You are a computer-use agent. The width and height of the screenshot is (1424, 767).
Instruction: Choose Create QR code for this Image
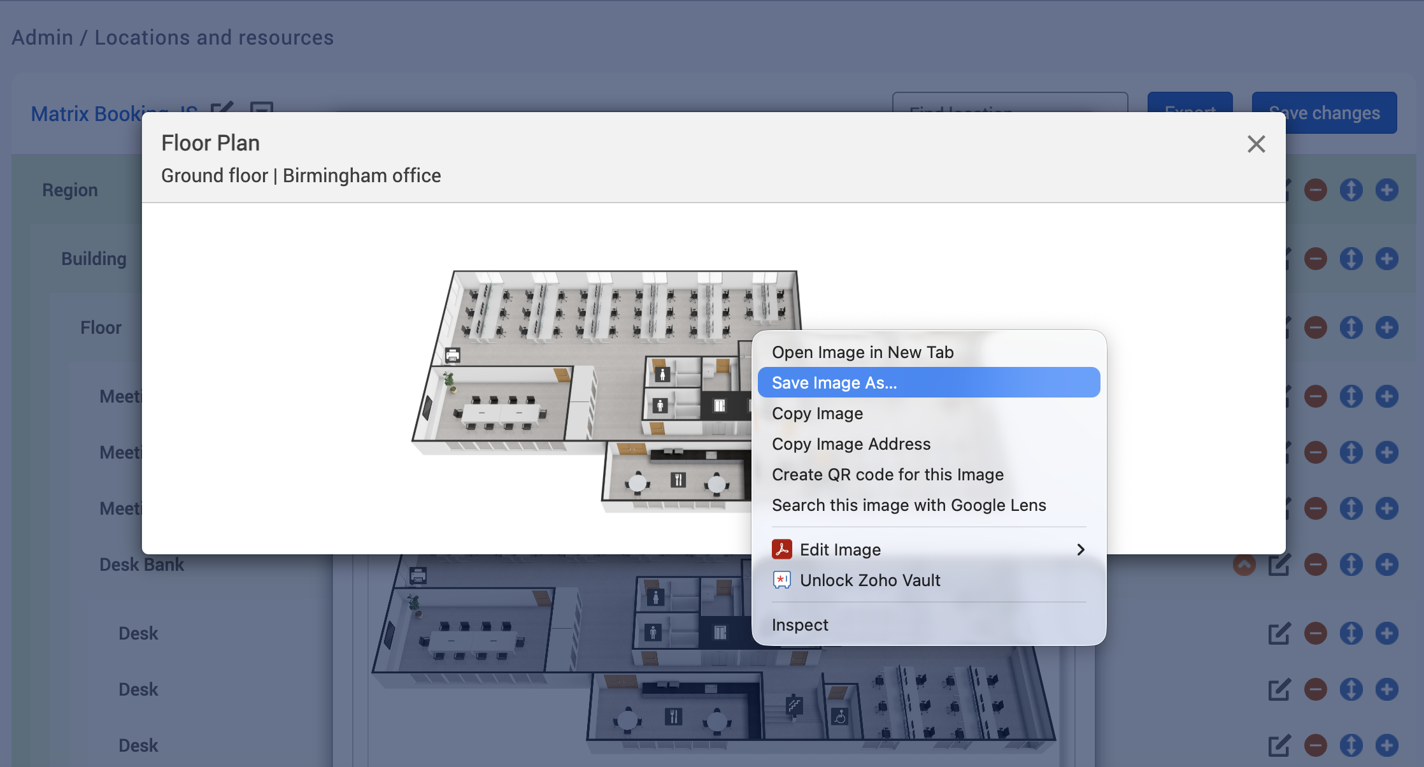929,475
